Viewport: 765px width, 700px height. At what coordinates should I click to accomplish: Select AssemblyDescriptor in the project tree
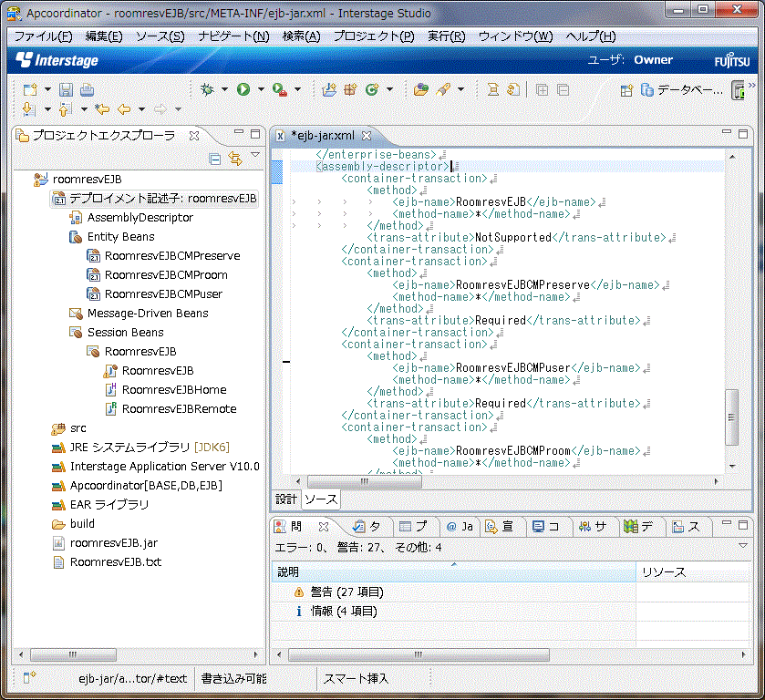[x=140, y=218]
